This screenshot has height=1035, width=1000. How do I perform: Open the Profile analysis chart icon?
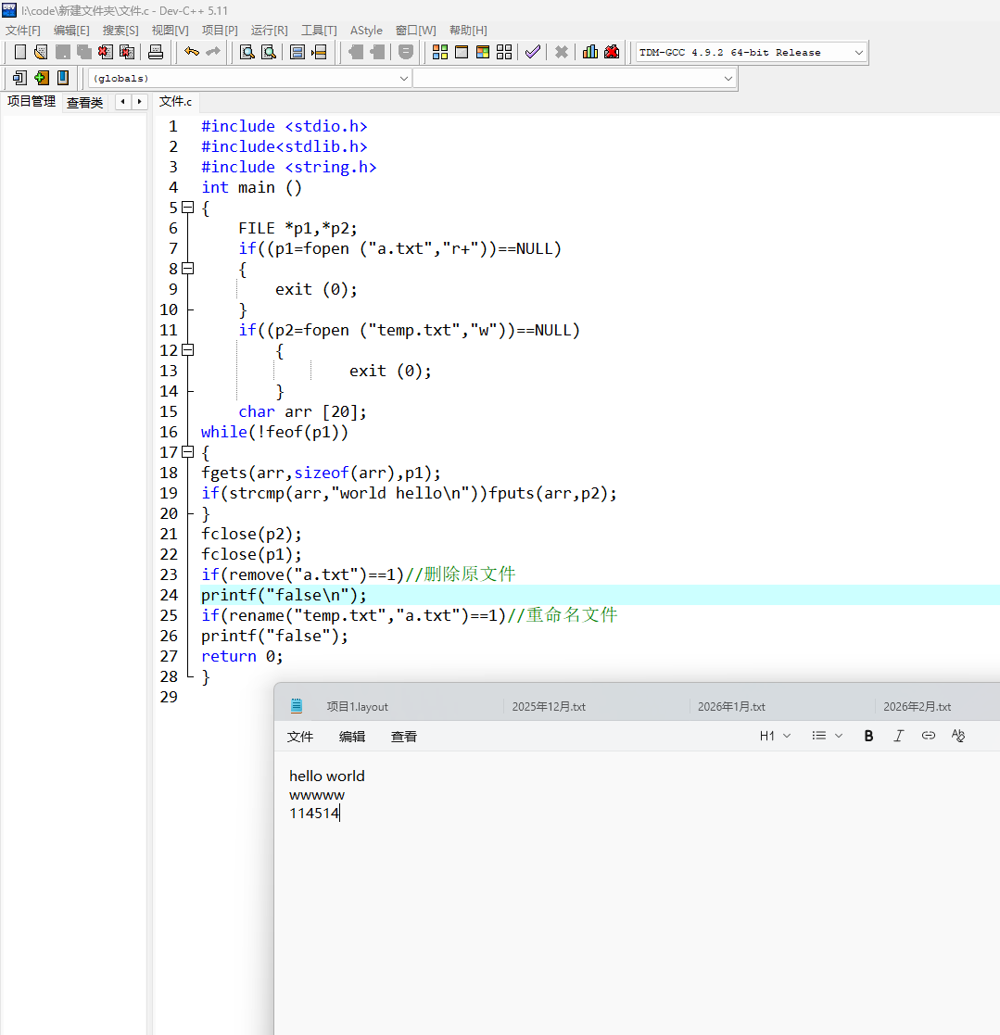[x=590, y=52]
